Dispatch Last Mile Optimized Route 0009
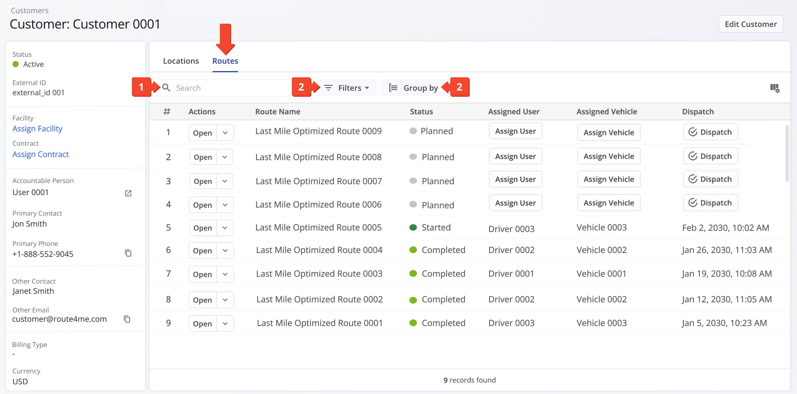 point(710,132)
